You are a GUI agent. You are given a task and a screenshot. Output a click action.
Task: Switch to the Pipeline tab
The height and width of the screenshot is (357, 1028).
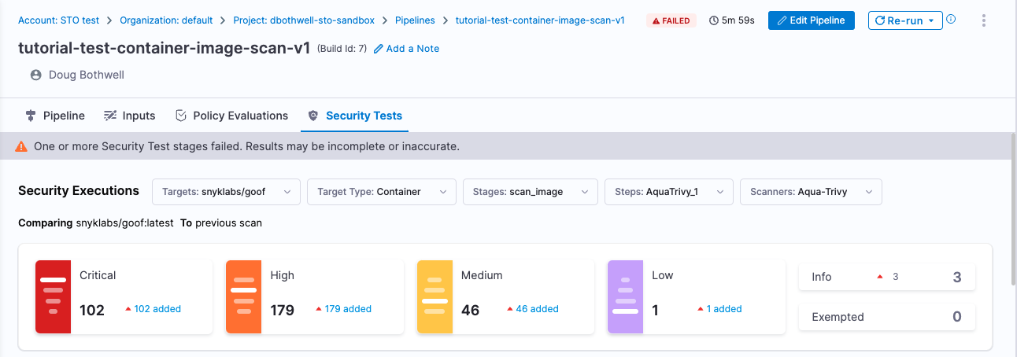(x=55, y=116)
